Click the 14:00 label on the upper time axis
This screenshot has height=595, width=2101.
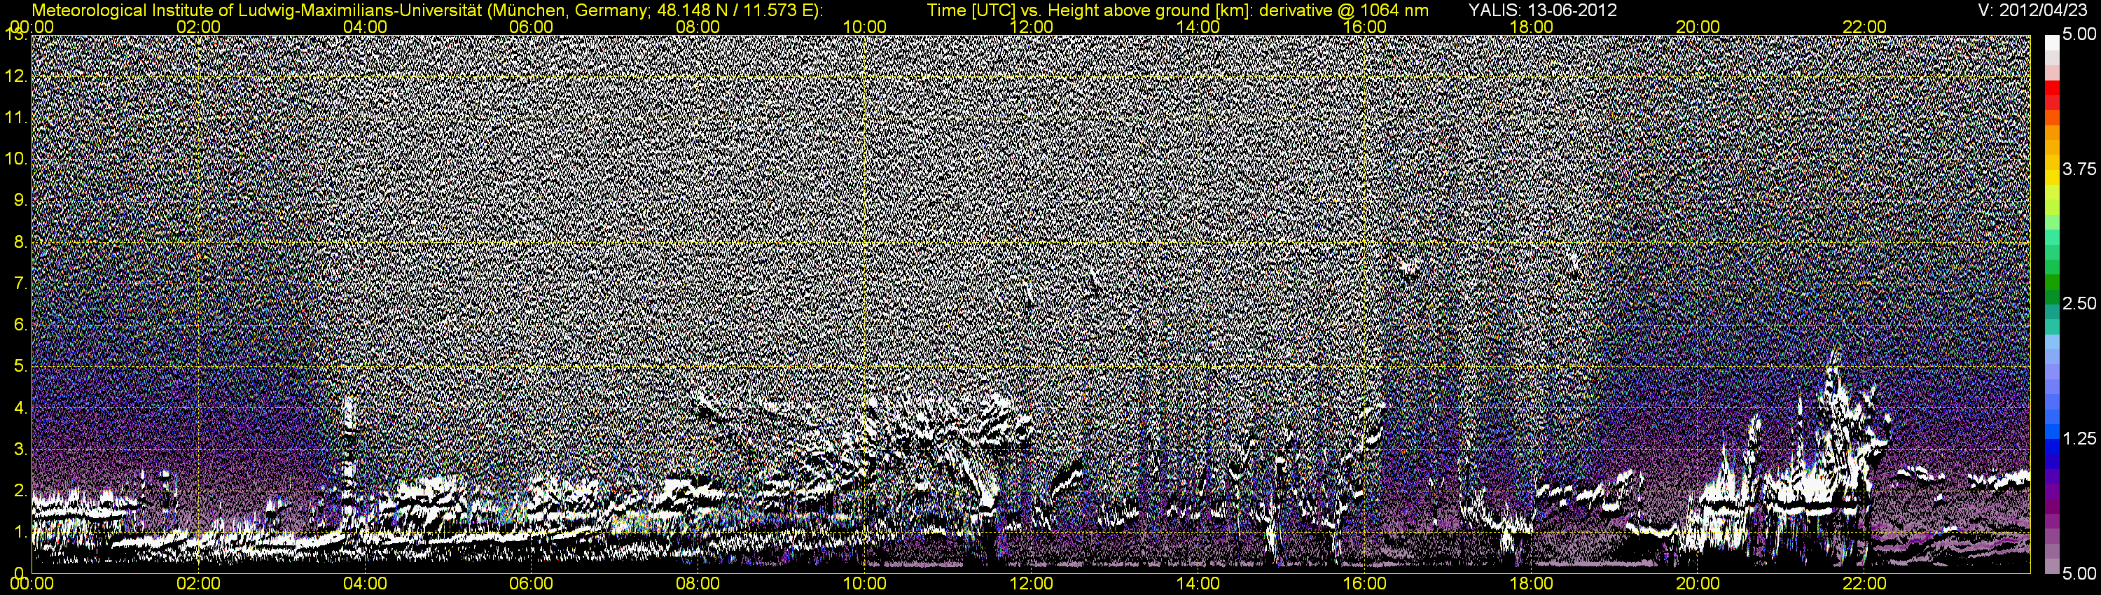click(x=1198, y=27)
